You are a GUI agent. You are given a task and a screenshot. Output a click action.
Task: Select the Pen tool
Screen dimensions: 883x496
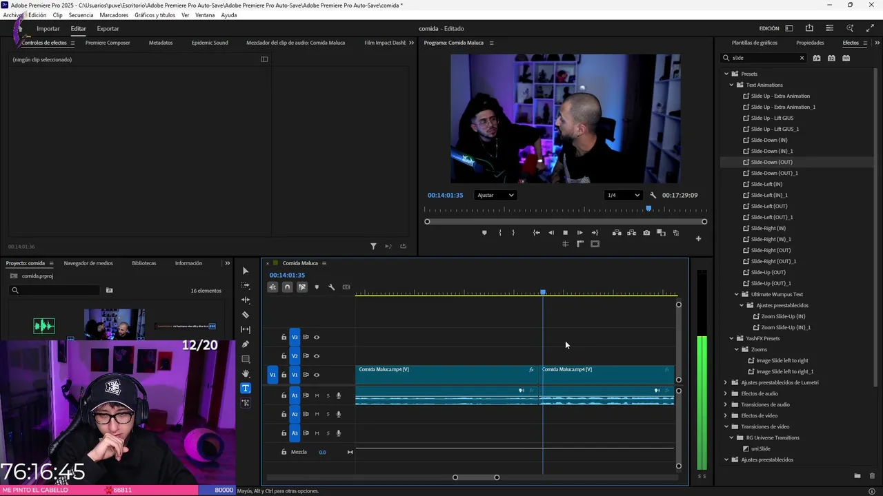[x=246, y=344]
